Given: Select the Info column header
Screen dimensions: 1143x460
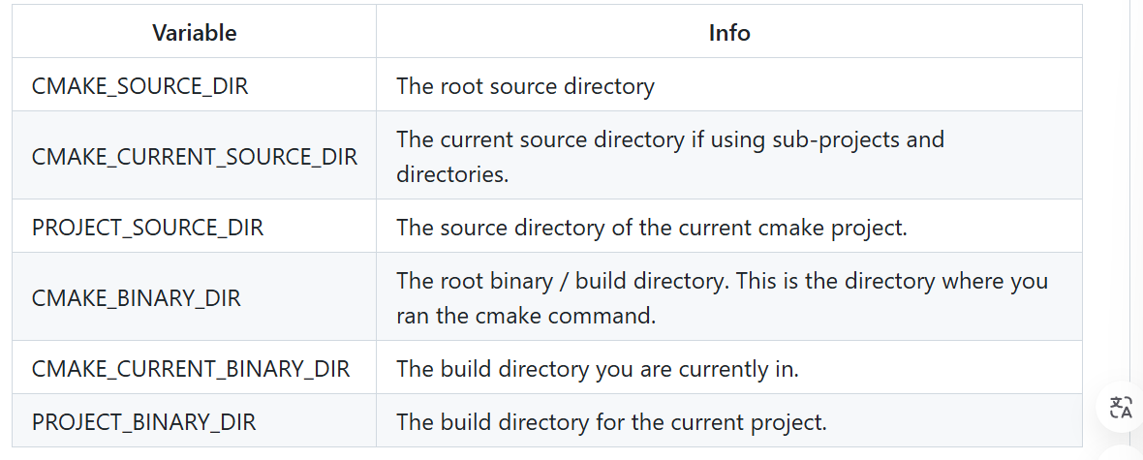Looking at the screenshot, I should click(x=729, y=32).
